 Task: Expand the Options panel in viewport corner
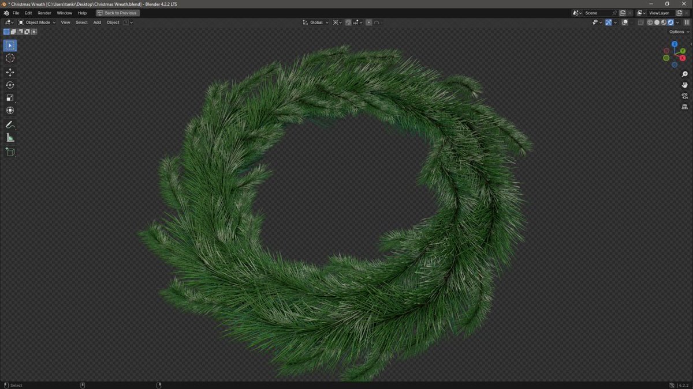[x=677, y=32]
